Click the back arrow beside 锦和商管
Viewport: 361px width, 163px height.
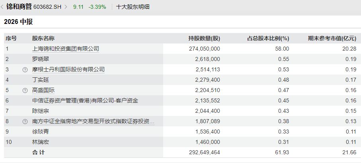coord(2,7)
